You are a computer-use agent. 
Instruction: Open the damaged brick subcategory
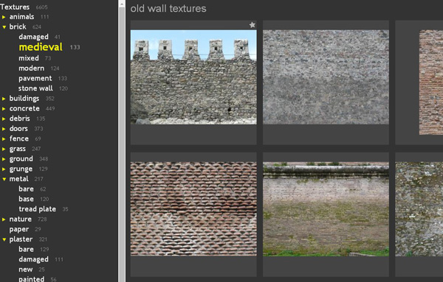[x=33, y=37]
